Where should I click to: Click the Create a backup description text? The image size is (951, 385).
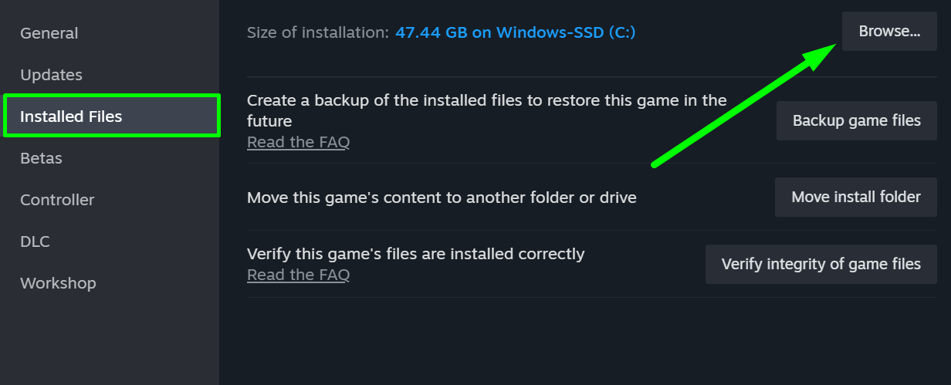[x=487, y=110]
